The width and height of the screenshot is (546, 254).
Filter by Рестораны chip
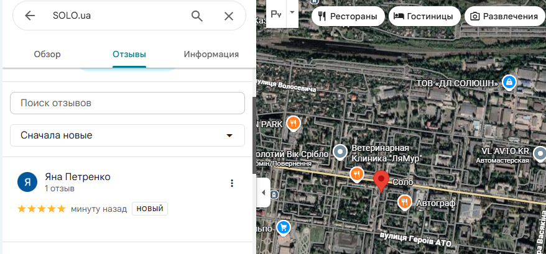(348, 16)
